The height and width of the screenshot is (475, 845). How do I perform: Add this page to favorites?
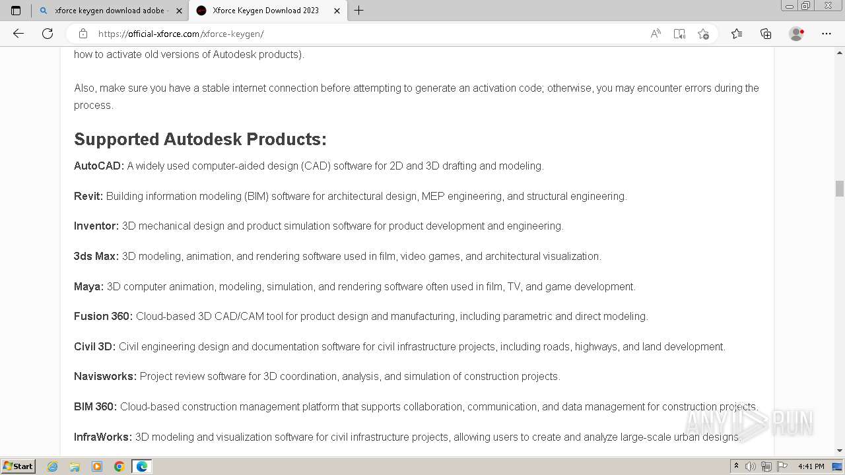[x=703, y=34]
